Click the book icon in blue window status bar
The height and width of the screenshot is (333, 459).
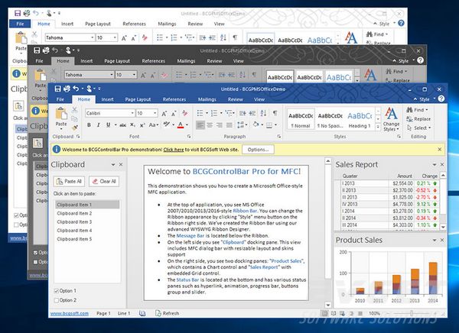click(x=142, y=313)
